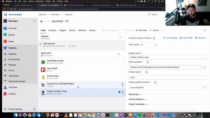Open Environments in the sidebar
This screenshot has height=118, width=210.
(14, 59)
